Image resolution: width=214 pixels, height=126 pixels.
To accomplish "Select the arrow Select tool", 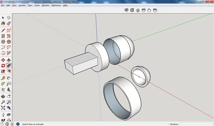I will [x=3, y=18].
